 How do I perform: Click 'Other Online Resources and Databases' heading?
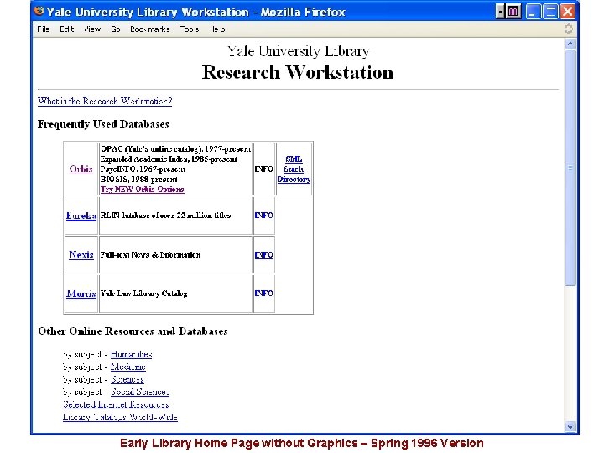point(133,331)
